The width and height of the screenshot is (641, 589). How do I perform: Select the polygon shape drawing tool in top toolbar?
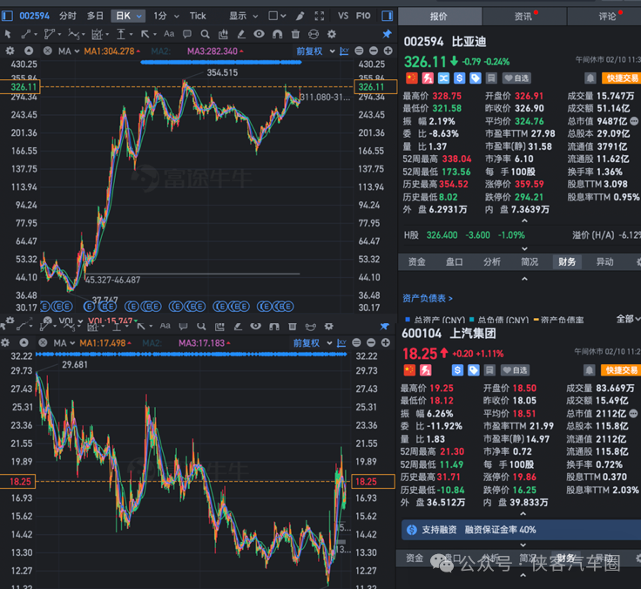[49, 34]
